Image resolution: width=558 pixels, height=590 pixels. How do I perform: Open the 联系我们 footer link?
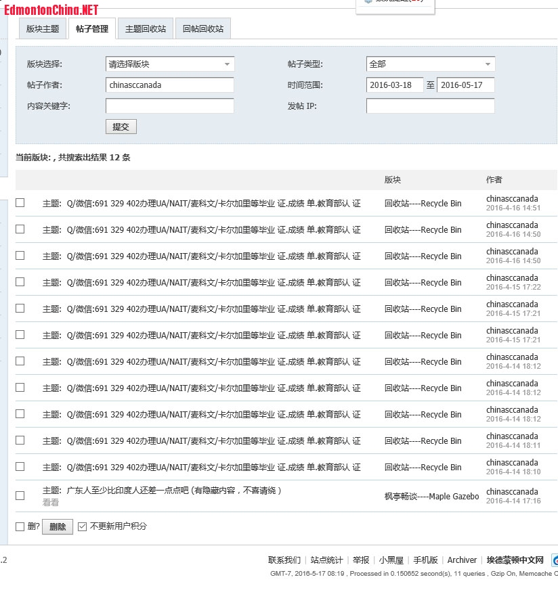point(284,560)
